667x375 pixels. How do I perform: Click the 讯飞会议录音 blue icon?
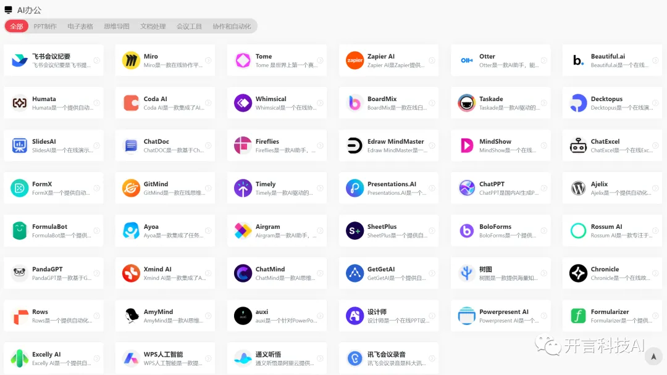[x=354, y=358]
